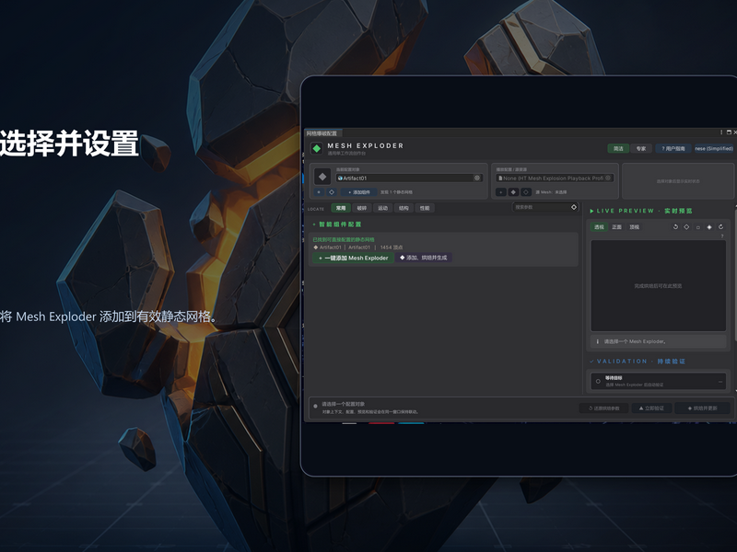The height and width of the screenshot is (552, 737).
Task: Click filled diamond icon in Live Preview toolbar
Action: pyautogui.click(x=709, y=226)
